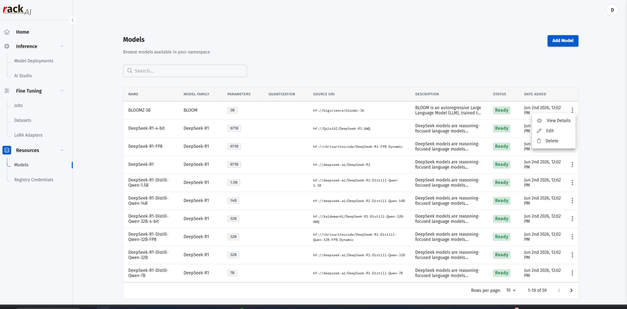Image resolution: width=627 pixels, height=309 pixels.
Task: Open actions menu for DeepSeek-R1-Distill-Qwen-14B
Action: (x=572, y=201)
